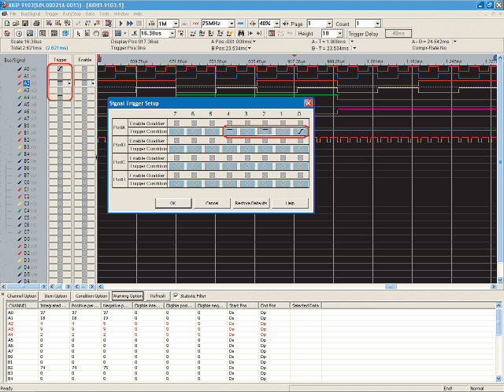Click PortA bit 4 trigger condition cell
This screenshot has height=392, width=504.
point(228,131)
